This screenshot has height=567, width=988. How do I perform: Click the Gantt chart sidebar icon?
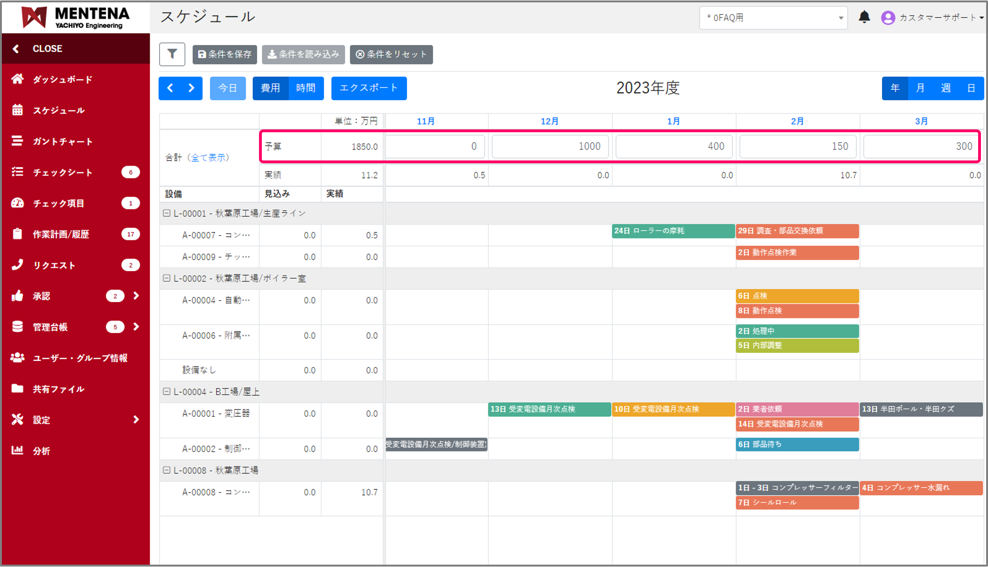click(17, 141)
